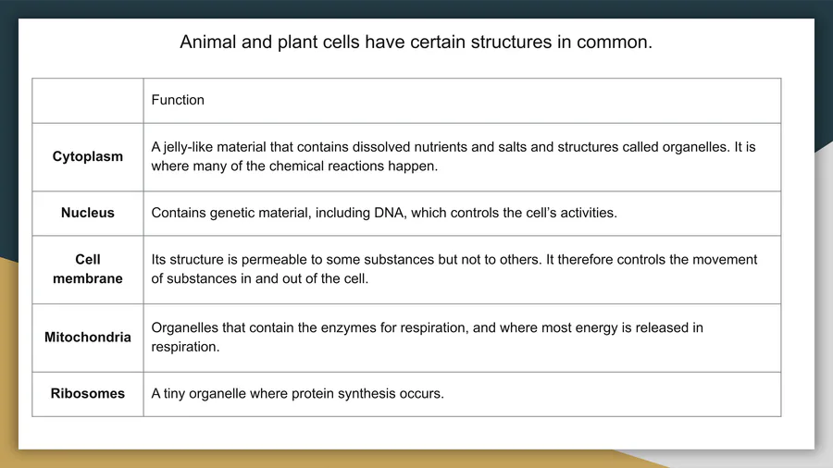Select the slide title about animal and plant cells
833x468 pixels.
pos(416,42)
